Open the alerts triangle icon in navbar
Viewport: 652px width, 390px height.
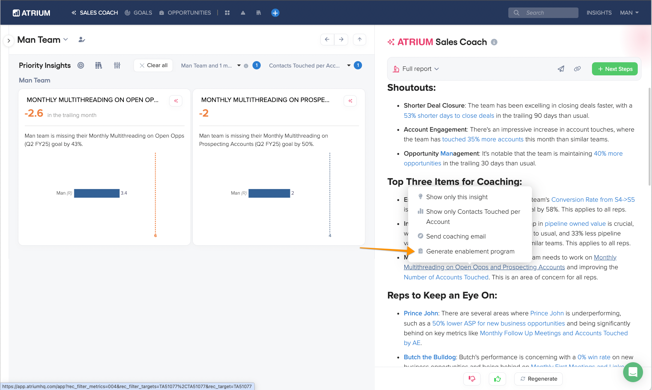243,13
